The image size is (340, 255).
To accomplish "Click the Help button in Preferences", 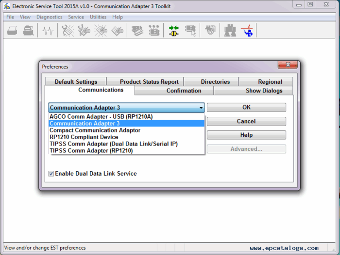I will coord(246,135).
